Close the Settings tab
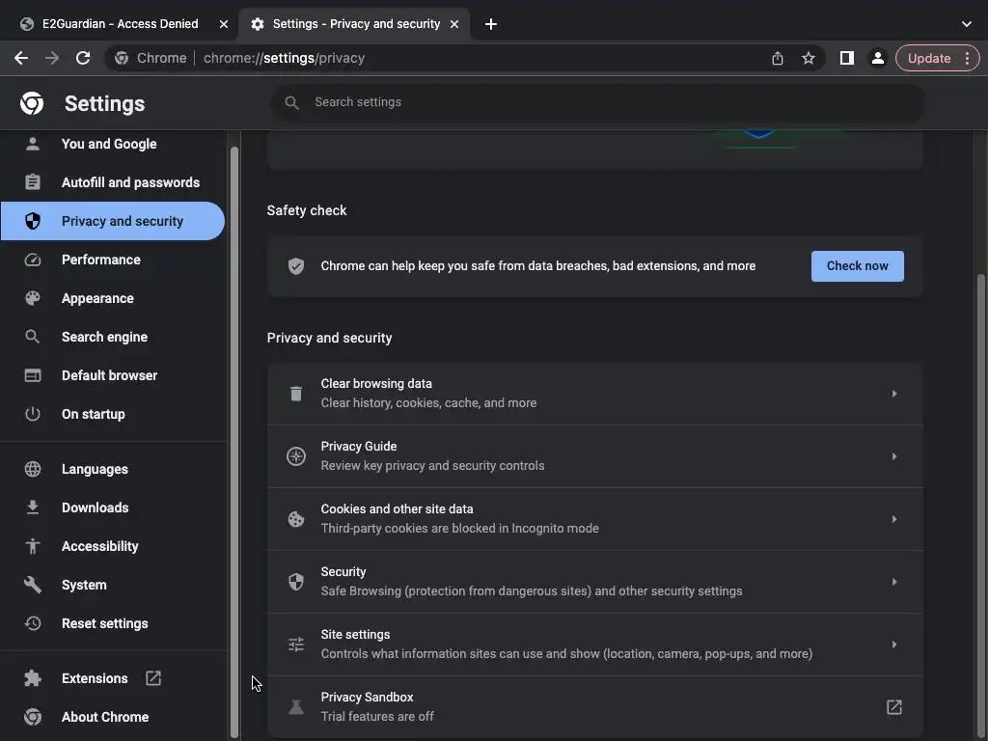988x741 pixels. 454,24
